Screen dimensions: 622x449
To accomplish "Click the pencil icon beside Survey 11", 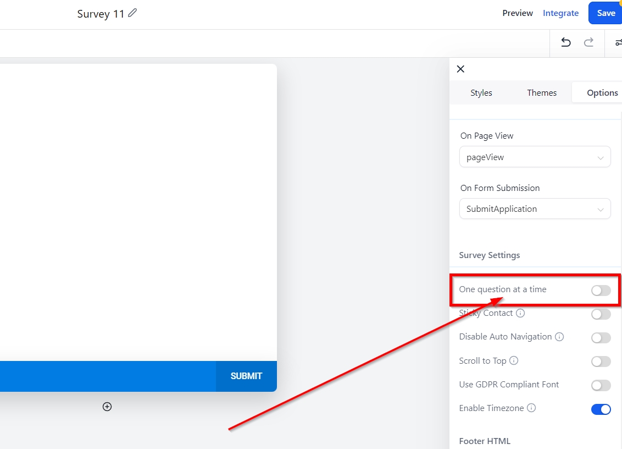I will click(132, 13).
